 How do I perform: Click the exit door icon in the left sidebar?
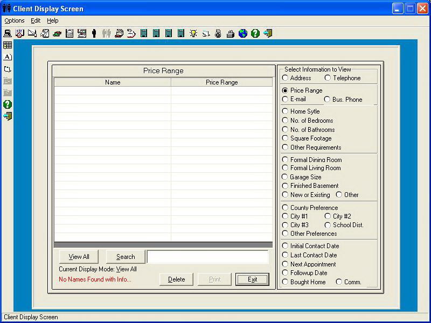point(8,116)
